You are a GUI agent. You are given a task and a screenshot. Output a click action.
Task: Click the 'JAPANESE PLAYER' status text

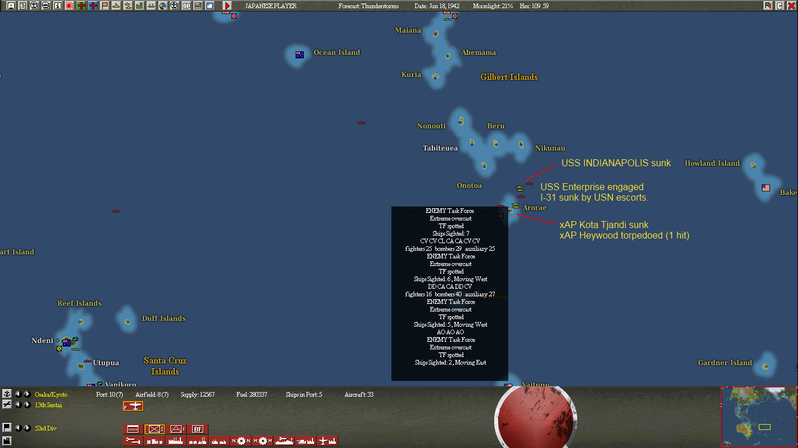270,6
